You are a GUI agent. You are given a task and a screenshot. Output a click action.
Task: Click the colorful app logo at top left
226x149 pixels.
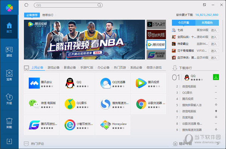point(9,8)
